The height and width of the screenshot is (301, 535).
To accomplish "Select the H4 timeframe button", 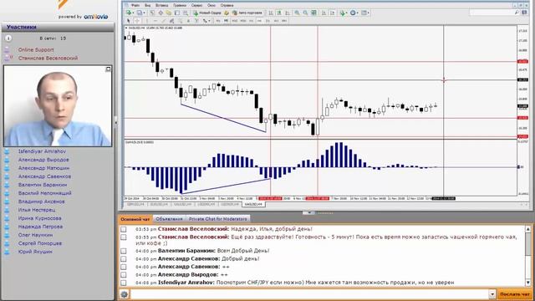I will coord(259,21).
